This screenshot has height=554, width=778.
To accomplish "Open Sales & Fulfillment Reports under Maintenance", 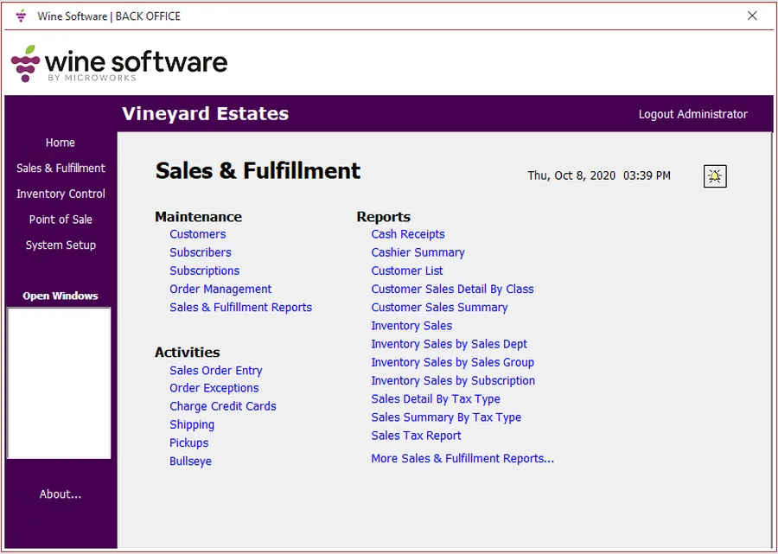I will click(x=240, y=308).
